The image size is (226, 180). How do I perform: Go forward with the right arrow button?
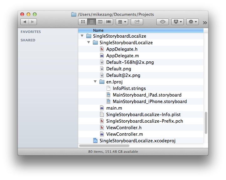(33, 22)
